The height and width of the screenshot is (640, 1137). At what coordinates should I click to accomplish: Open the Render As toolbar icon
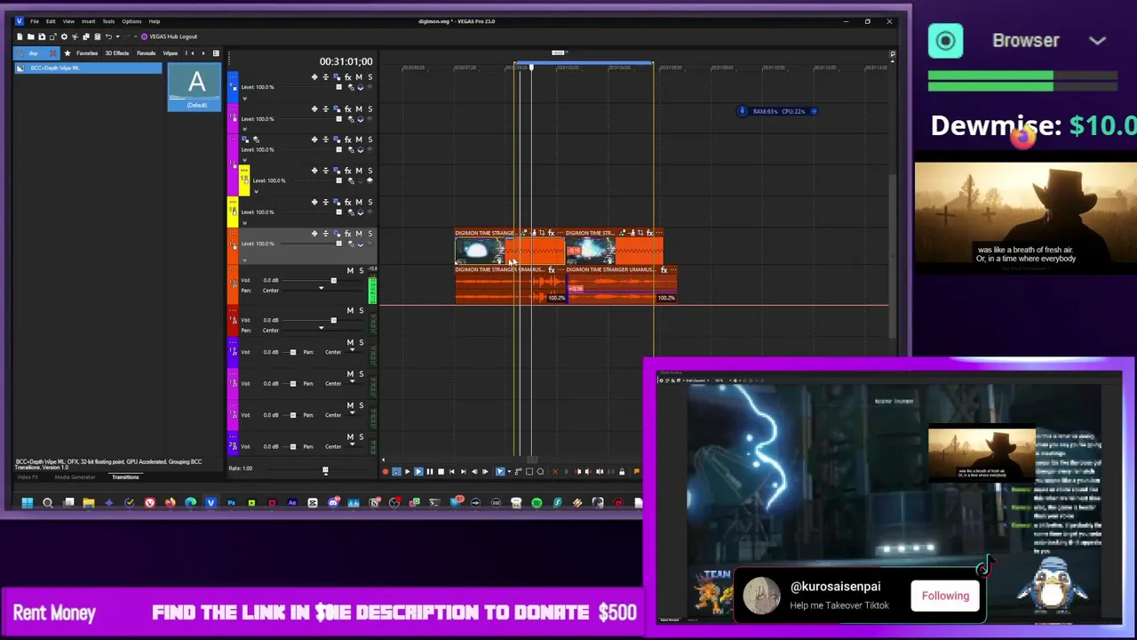(x=53, y=36)
